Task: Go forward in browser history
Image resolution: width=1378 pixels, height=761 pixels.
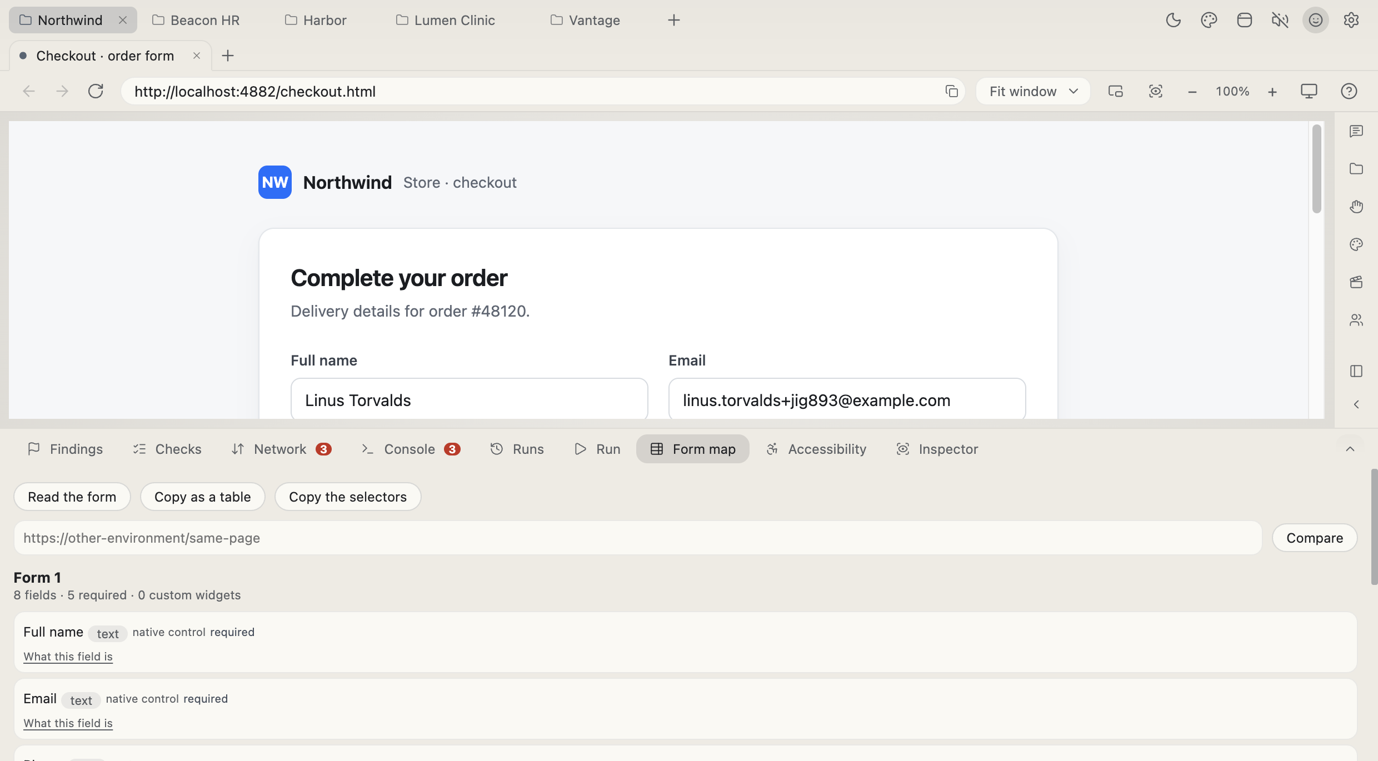Action: (x=62, y=91)
